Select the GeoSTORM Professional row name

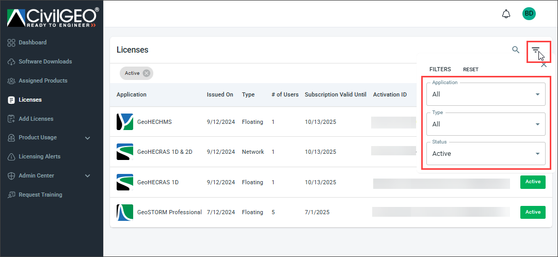(169, 212)
